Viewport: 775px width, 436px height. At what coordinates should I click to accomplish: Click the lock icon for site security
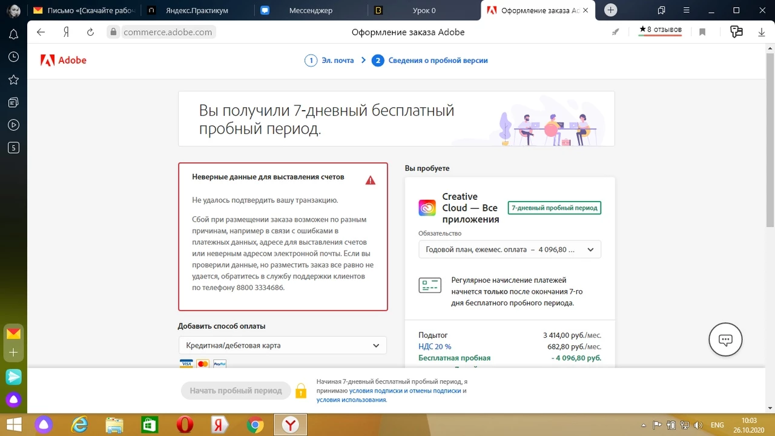[x=112, y=32]
